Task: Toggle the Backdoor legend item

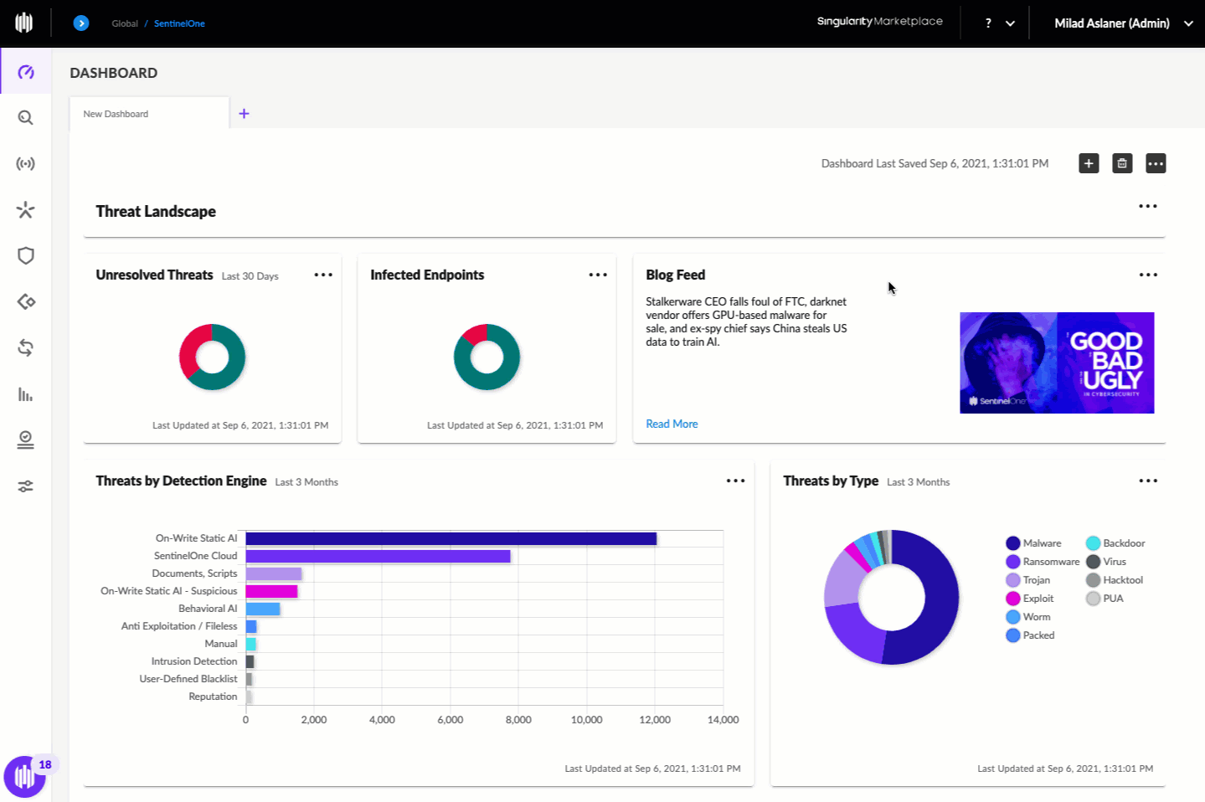Action: point(1115,543)
